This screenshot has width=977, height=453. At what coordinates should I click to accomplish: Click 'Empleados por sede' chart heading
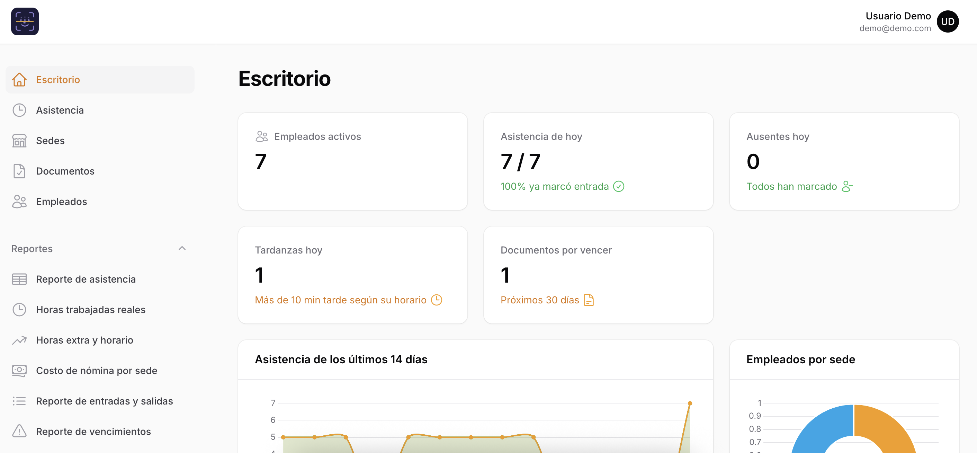tap(800, 359)
